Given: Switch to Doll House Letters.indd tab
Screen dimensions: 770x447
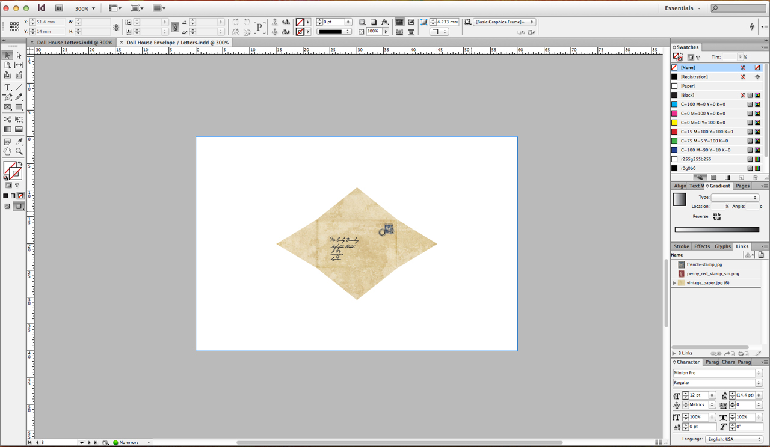Looking at the screenshot, I should 75,43.
